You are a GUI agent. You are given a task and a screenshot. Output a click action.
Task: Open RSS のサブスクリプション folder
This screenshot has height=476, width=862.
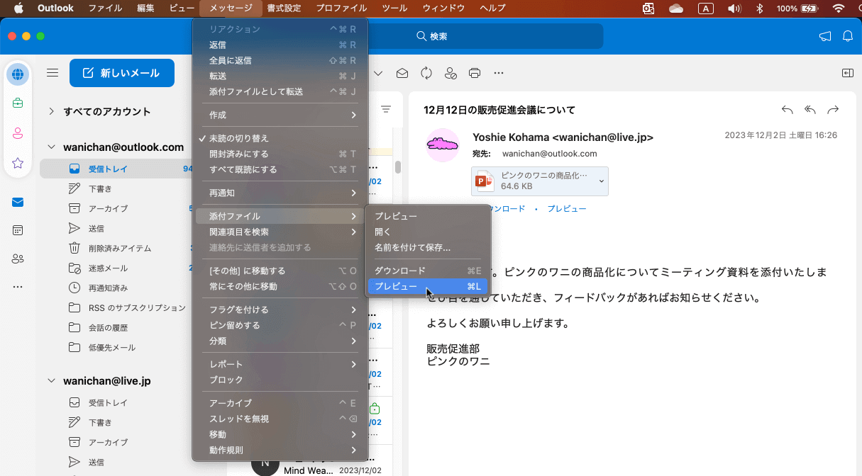click(x=137, y=308)
